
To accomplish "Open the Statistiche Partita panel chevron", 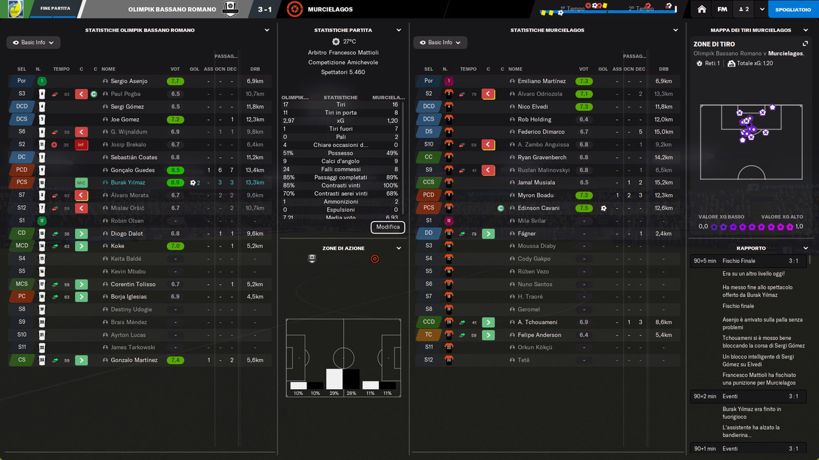I will point(399,30).
